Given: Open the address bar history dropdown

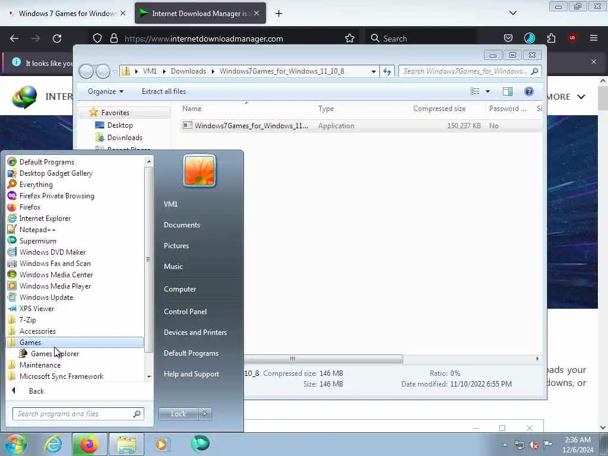Looking at the screenshot, I should coord(373,71).
